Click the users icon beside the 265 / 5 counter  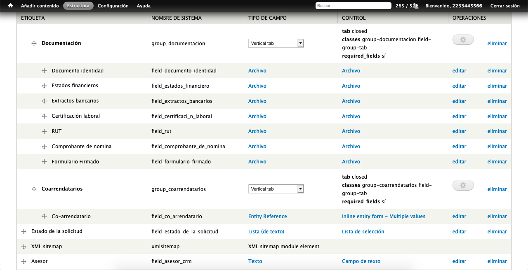pyautogui.click(x=415, y=6)
